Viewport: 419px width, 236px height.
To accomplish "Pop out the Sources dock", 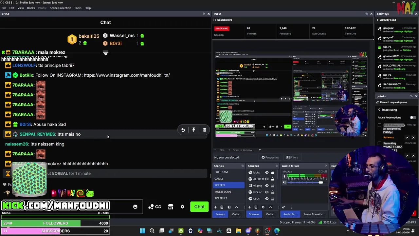I will pyautogui.click(x=277, y=166).
